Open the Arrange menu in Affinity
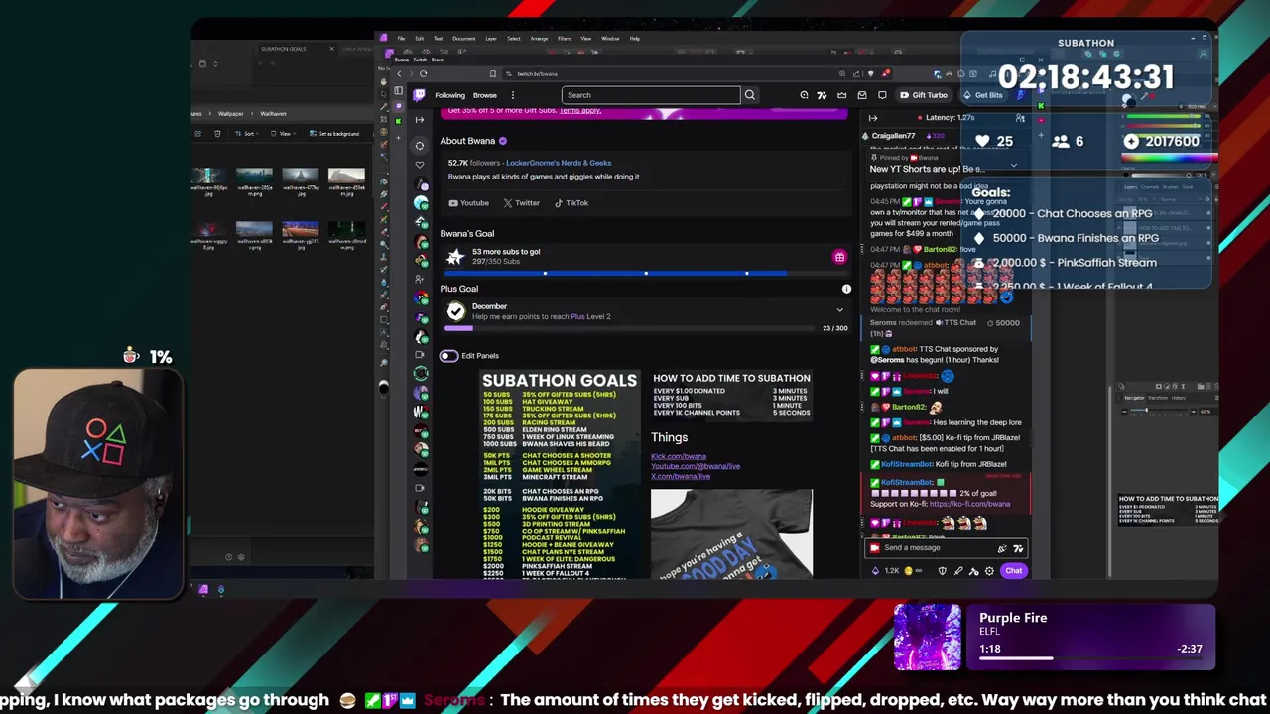The width and height of the screenshot is (1270, 714). tap(539, 39)
